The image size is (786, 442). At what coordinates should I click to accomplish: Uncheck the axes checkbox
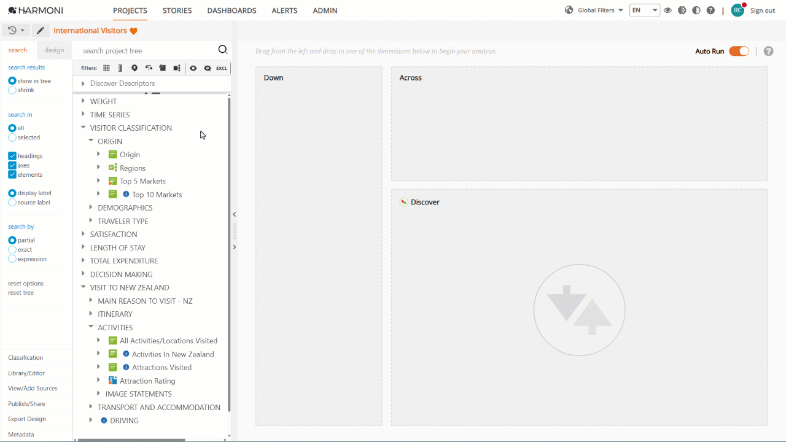click(x=12, y=165)
